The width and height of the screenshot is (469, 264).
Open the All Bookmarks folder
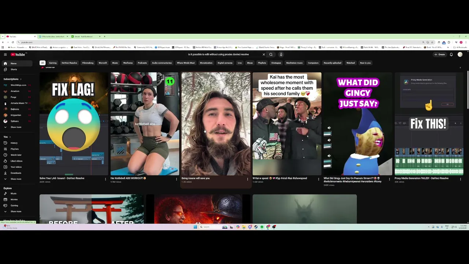[461, 47]
